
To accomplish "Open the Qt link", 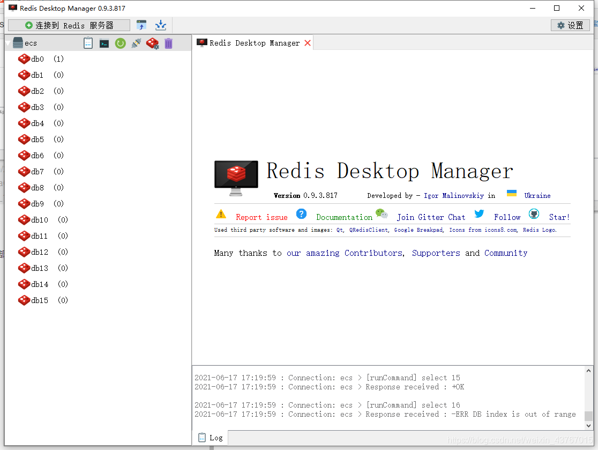I will (x=340, y=230).
